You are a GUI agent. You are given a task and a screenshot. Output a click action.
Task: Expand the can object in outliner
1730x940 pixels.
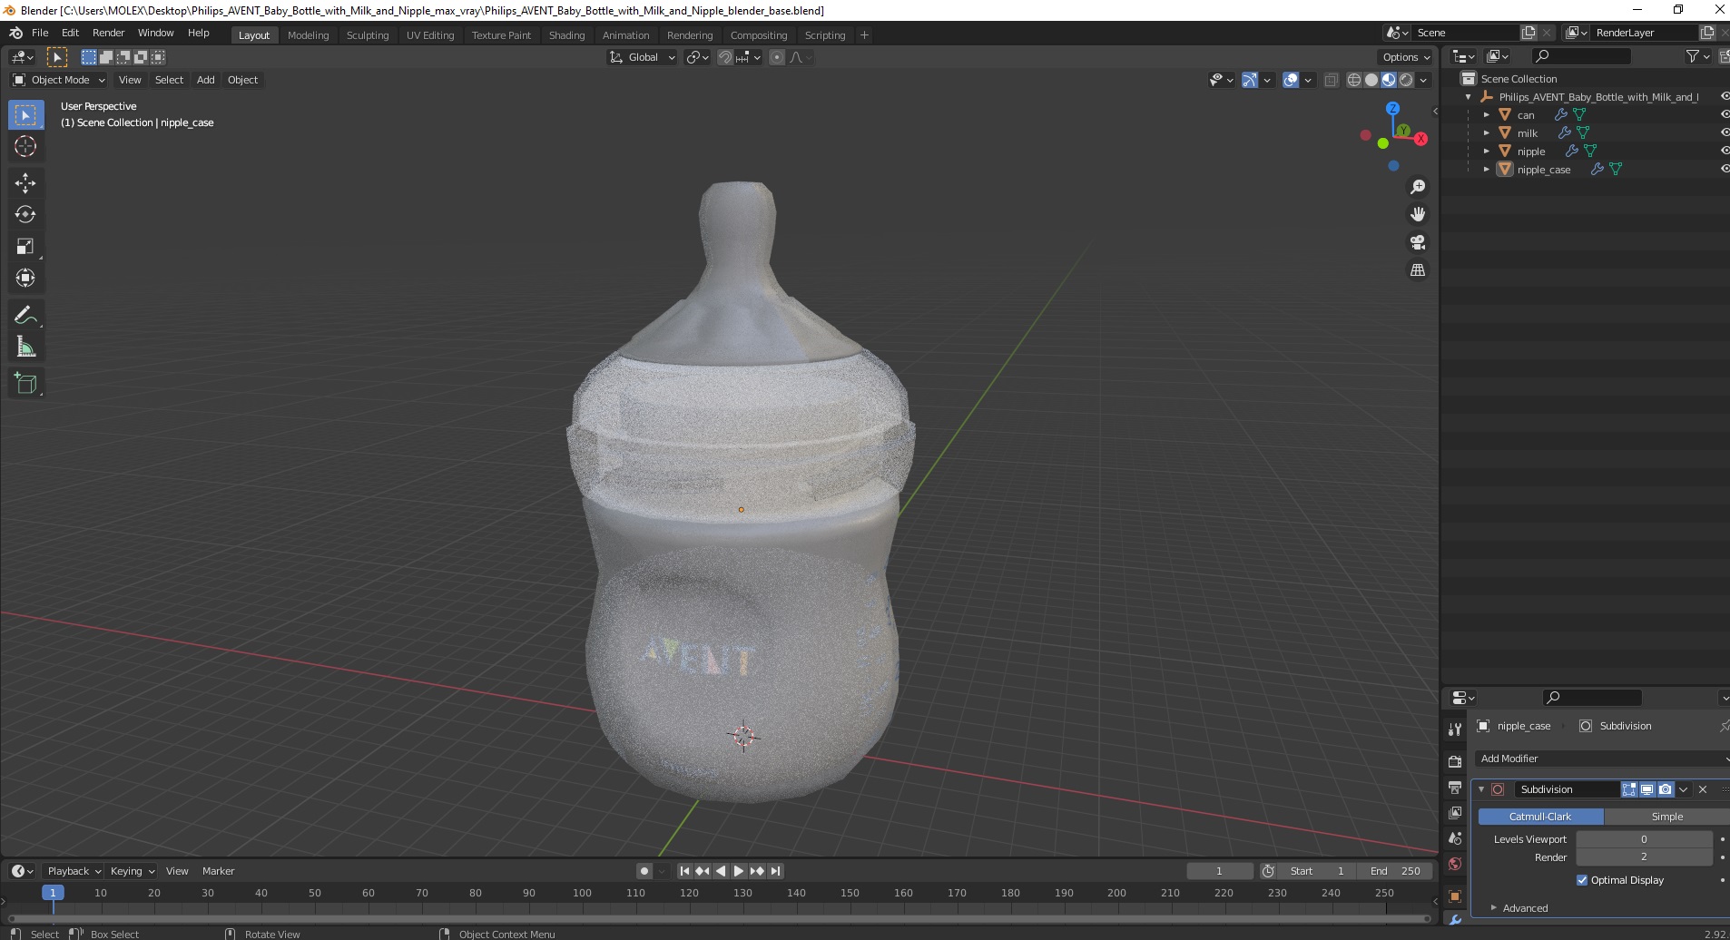tap(1486, 115)
